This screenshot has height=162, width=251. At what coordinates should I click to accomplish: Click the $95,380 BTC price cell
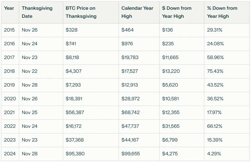point(75,154)
